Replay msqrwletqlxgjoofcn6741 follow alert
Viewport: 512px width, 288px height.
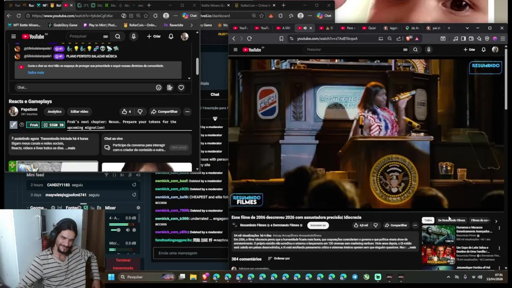[134, 195]
